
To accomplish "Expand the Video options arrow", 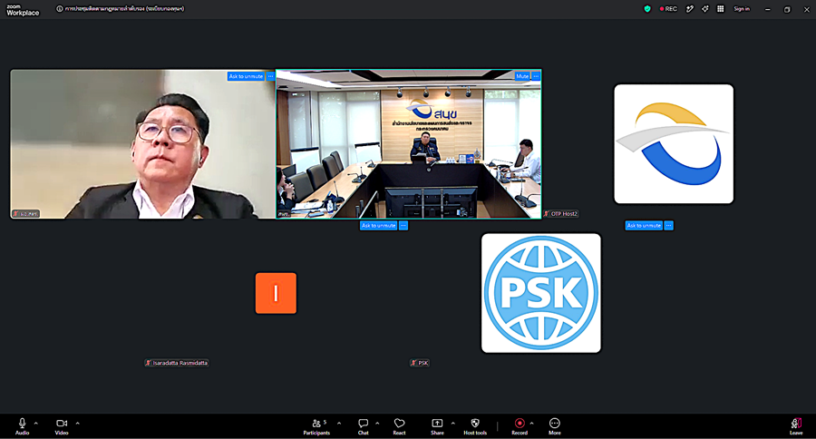I will (x=78, y=424).
